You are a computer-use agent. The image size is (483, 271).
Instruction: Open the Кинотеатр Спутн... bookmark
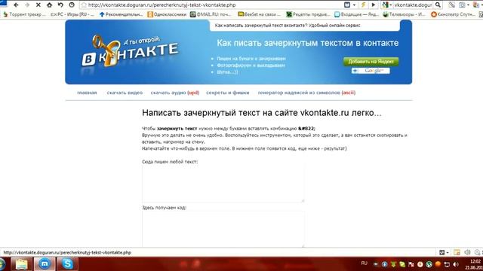tap(453, 14)
